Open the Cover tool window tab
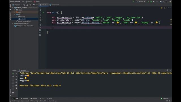 (x=15, y=99)
